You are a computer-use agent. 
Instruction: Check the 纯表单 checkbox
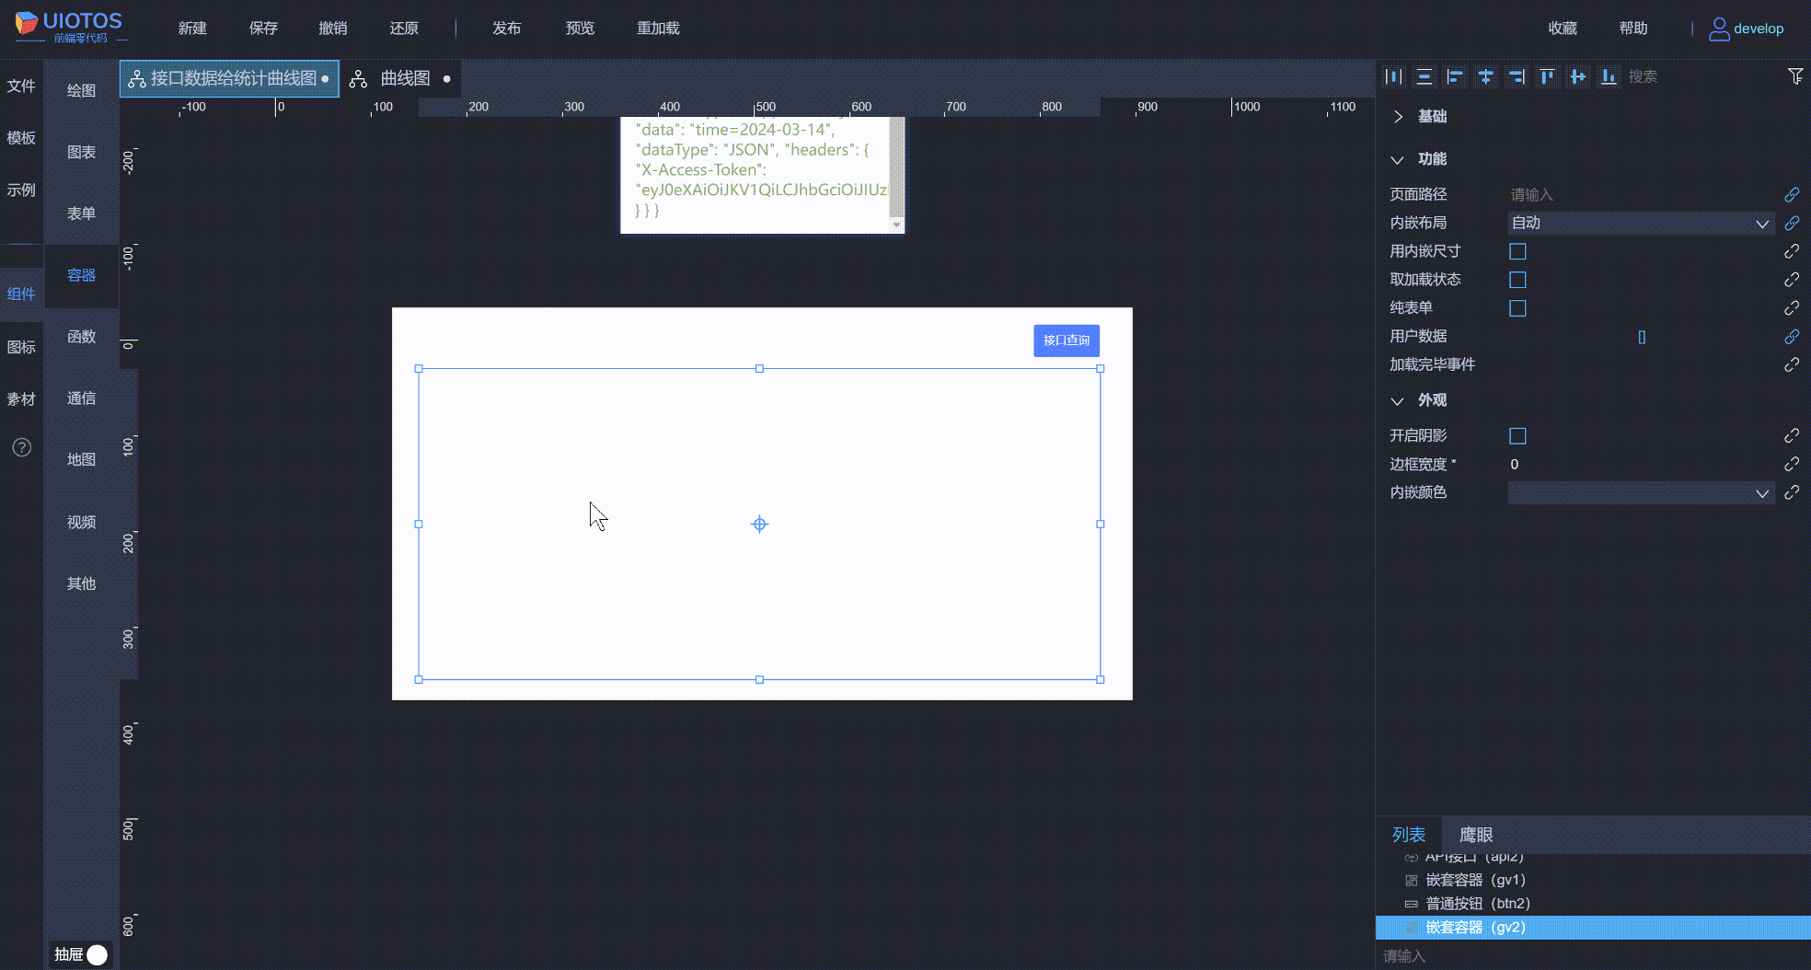[x=1517, y=307]
